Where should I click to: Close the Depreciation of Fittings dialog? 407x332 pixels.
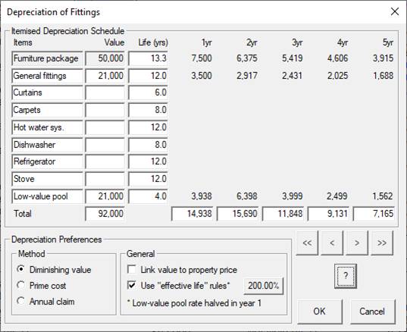click(x=395, y=11)
